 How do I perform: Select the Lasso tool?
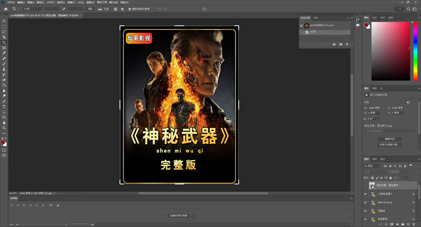pyautogui.click(x=4, y=32)
